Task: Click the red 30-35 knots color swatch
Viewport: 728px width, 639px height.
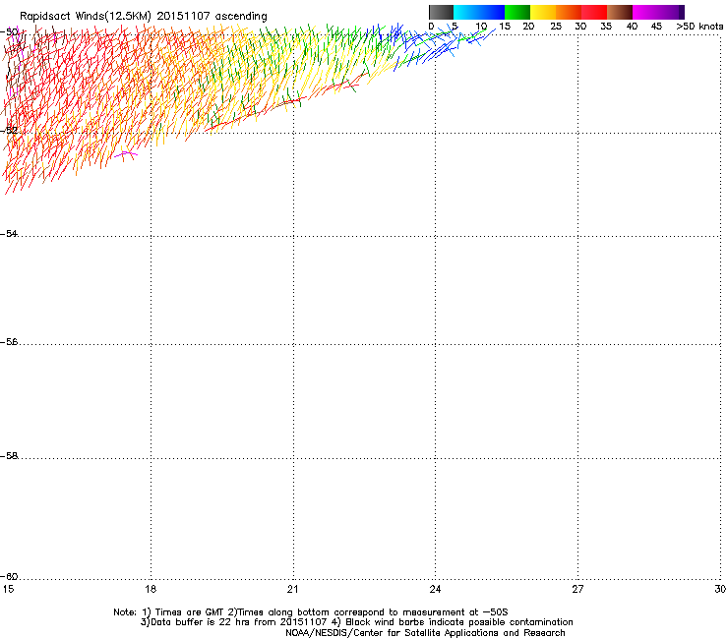Action: tap(594, 12)
